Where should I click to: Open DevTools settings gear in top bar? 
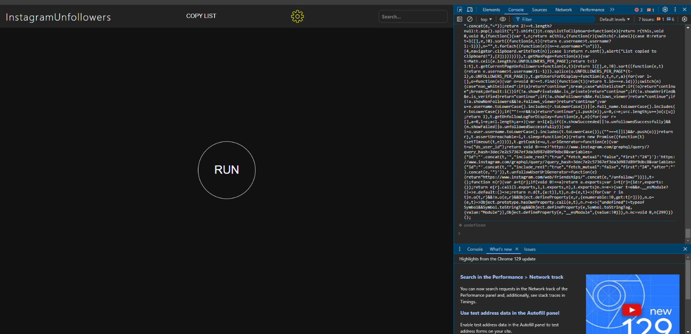(665, 9)
